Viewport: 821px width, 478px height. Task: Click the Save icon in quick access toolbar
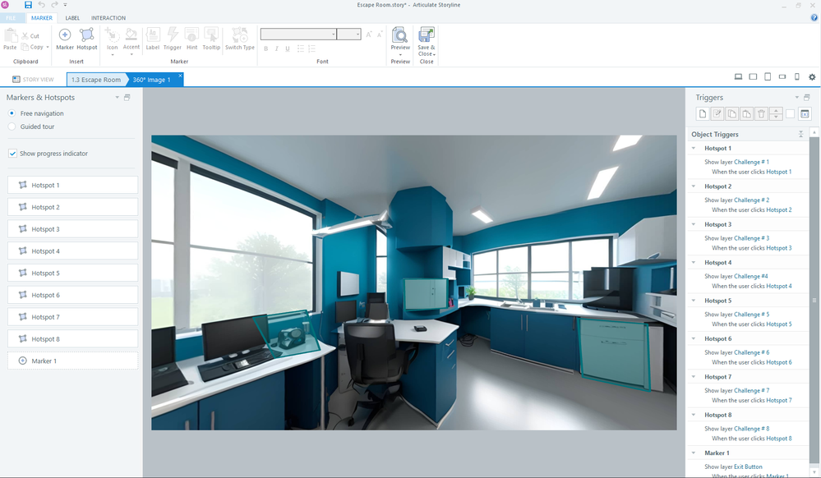28,5
